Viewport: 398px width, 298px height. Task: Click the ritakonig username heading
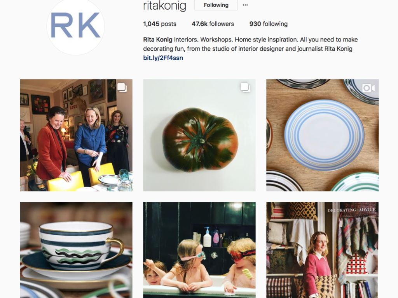(x=164, y=5)
